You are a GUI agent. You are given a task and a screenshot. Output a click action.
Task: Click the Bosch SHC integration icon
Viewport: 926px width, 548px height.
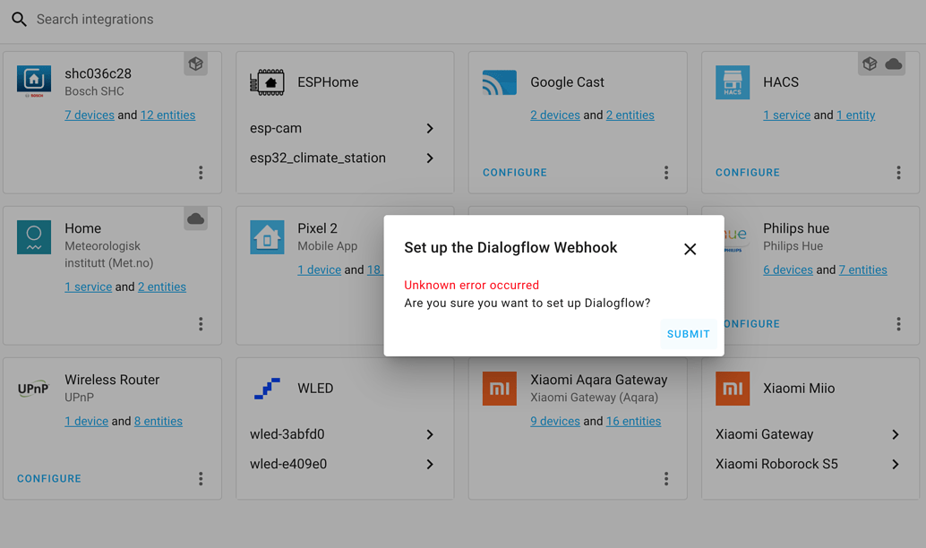pyautogui.click(x=33, y=81)
